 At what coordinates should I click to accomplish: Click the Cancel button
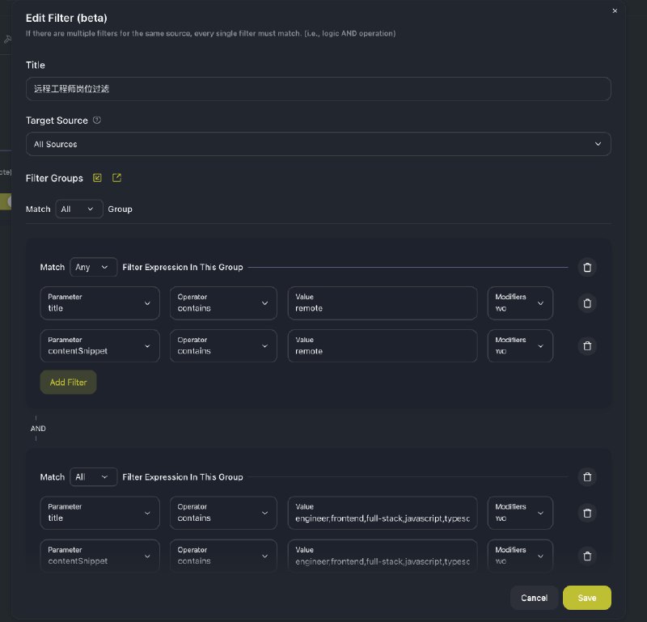pos(534,598)
